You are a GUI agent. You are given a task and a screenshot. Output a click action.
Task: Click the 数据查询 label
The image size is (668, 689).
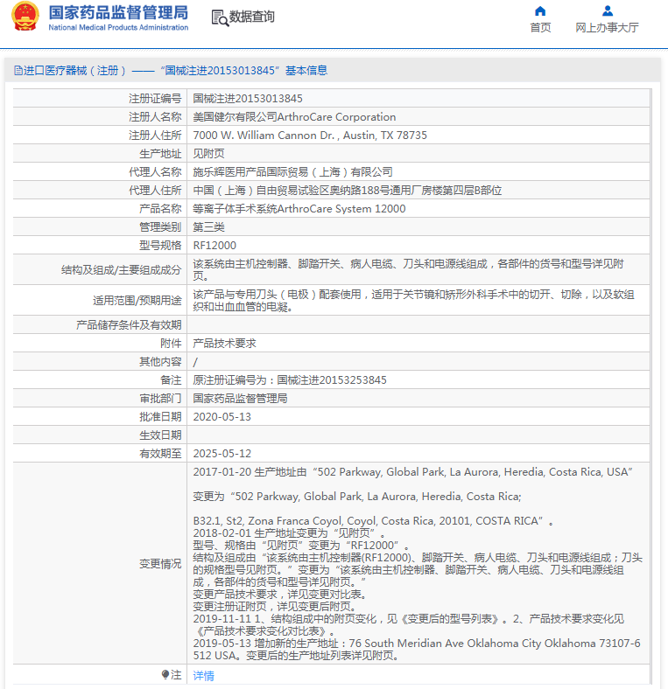(252, 17)
